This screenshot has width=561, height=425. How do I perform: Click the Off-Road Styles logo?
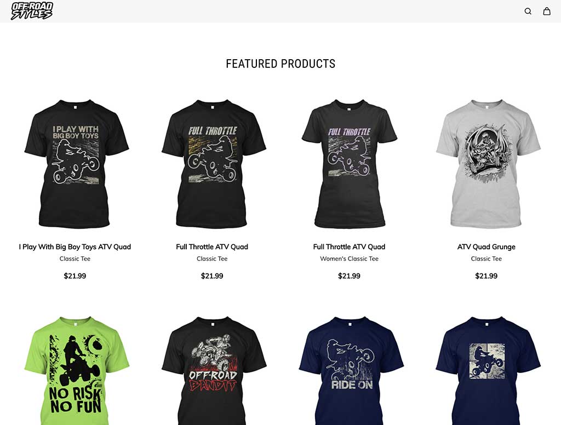click(x=32, y=11)
